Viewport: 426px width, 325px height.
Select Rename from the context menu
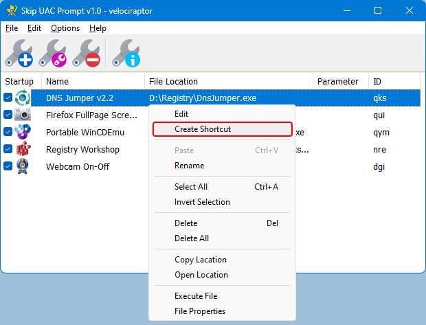pos(222,166)
